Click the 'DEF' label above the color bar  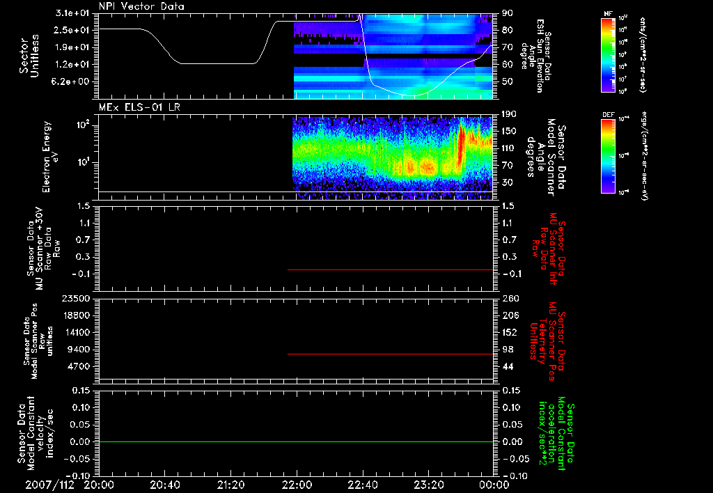click(609, 115)
